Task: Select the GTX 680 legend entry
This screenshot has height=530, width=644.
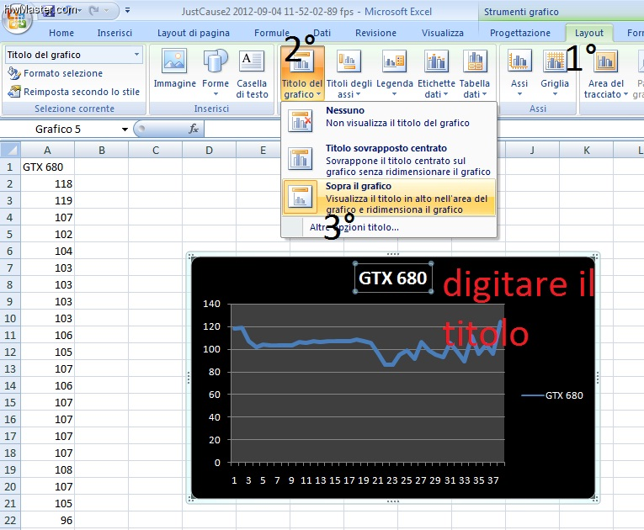Action: click(x=552, y=395)
